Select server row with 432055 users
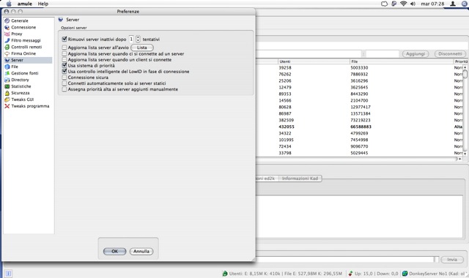Screen dimensions: 469x278 [359, 127]
